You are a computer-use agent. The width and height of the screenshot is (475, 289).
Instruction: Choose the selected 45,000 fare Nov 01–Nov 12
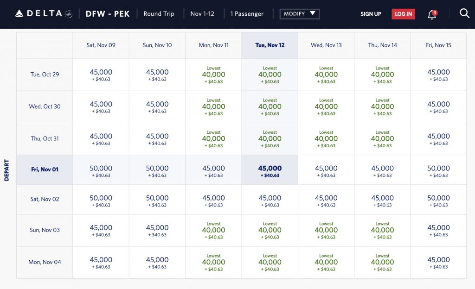[x=270, y=170]
